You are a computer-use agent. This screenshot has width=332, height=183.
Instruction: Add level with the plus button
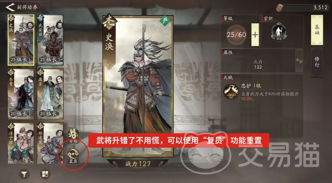(x=255, y=35)
